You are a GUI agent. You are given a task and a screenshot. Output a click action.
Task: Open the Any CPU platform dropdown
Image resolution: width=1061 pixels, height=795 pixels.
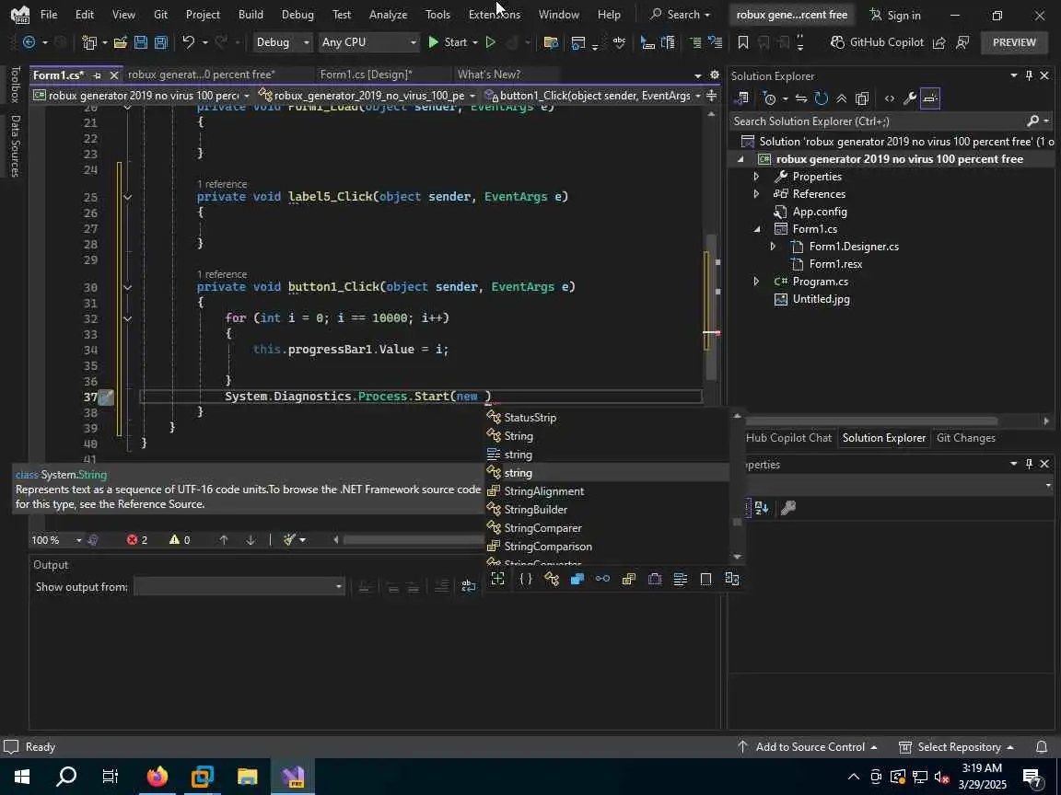click(368, 42)
